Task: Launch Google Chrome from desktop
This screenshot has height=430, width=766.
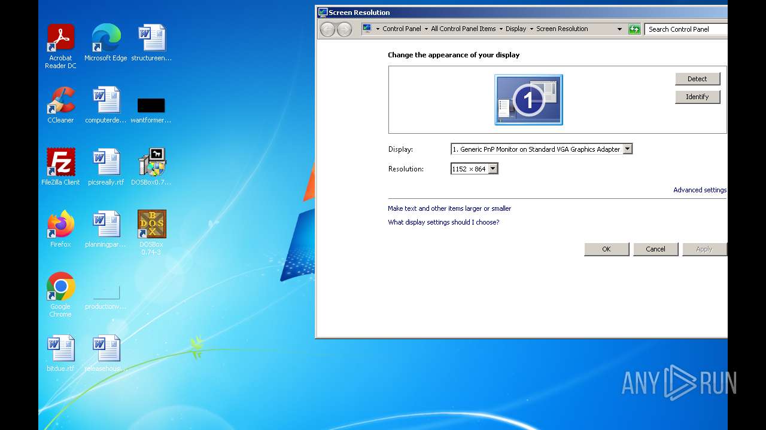Action: (x=60, y=294)
